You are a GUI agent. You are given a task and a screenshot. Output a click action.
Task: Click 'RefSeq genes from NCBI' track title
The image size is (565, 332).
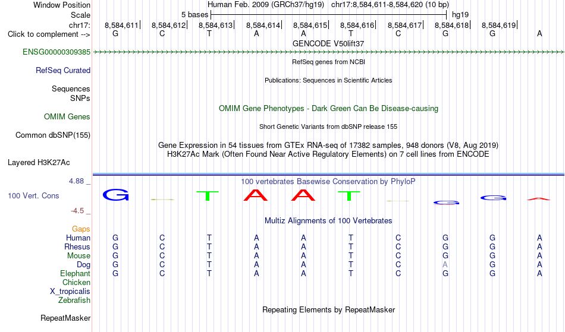click(329, 62)
